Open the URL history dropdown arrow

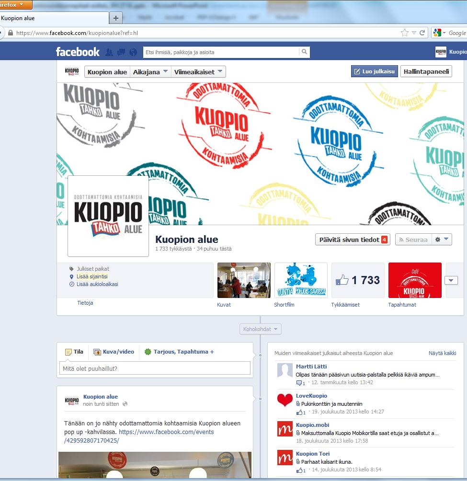pos(414,33)
